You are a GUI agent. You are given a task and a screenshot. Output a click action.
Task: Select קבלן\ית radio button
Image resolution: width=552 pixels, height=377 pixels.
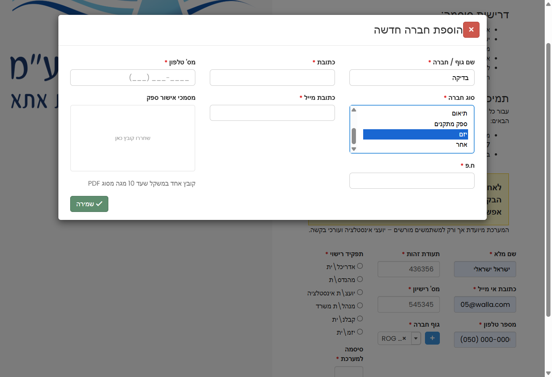360,319
